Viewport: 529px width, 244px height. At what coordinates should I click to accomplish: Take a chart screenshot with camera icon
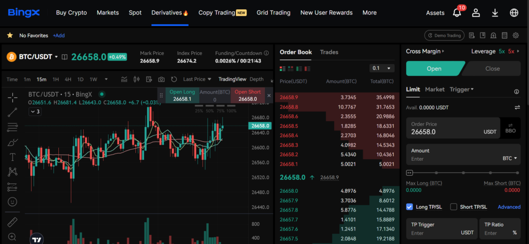tap(161, 79)
